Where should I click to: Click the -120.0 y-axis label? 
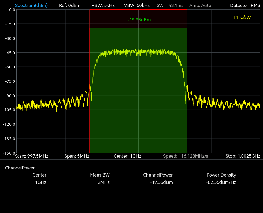coord(9,124)
